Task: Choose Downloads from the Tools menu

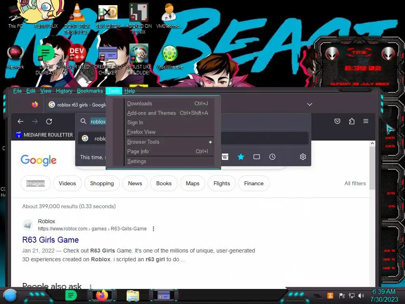Action: pos(169,103)
